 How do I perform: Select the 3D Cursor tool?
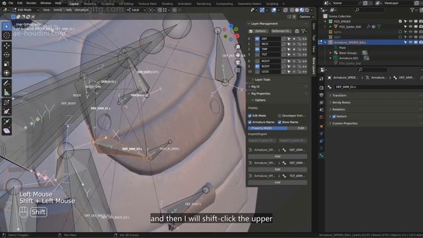click(7, 35)
